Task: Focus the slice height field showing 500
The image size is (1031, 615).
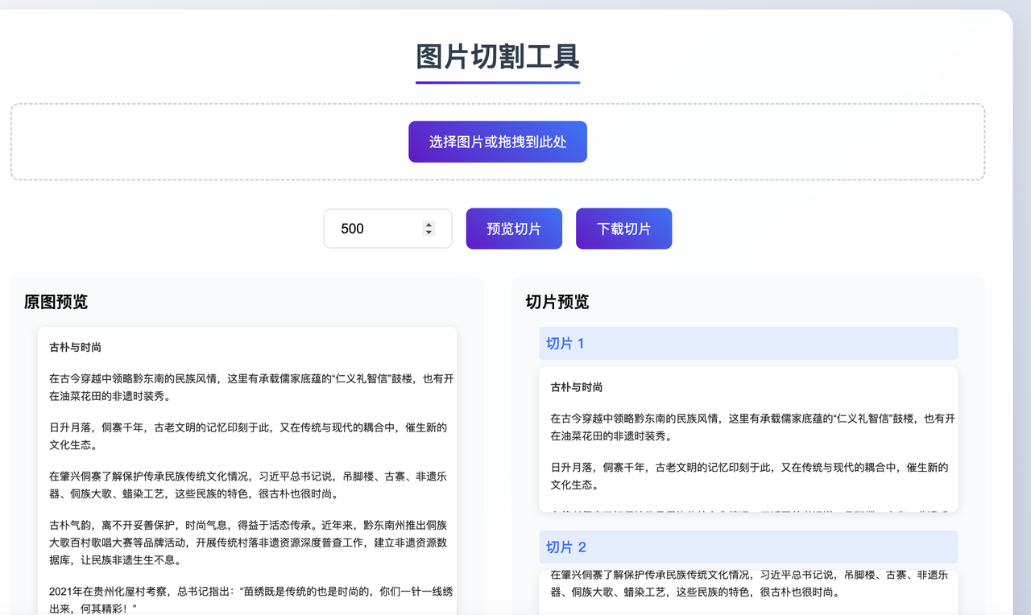Action: click(387, 229)
